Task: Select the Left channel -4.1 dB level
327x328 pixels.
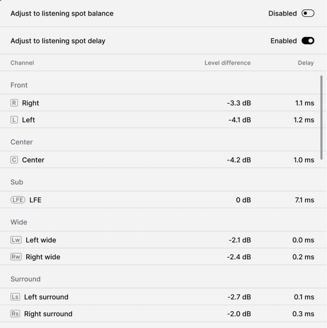Action: (239, 120)
